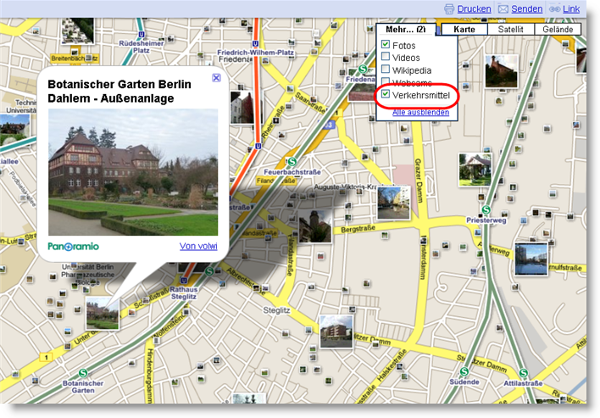600x418 pixels.
Task: Switch to Gelände map view
Action: (x=558, y=30)
